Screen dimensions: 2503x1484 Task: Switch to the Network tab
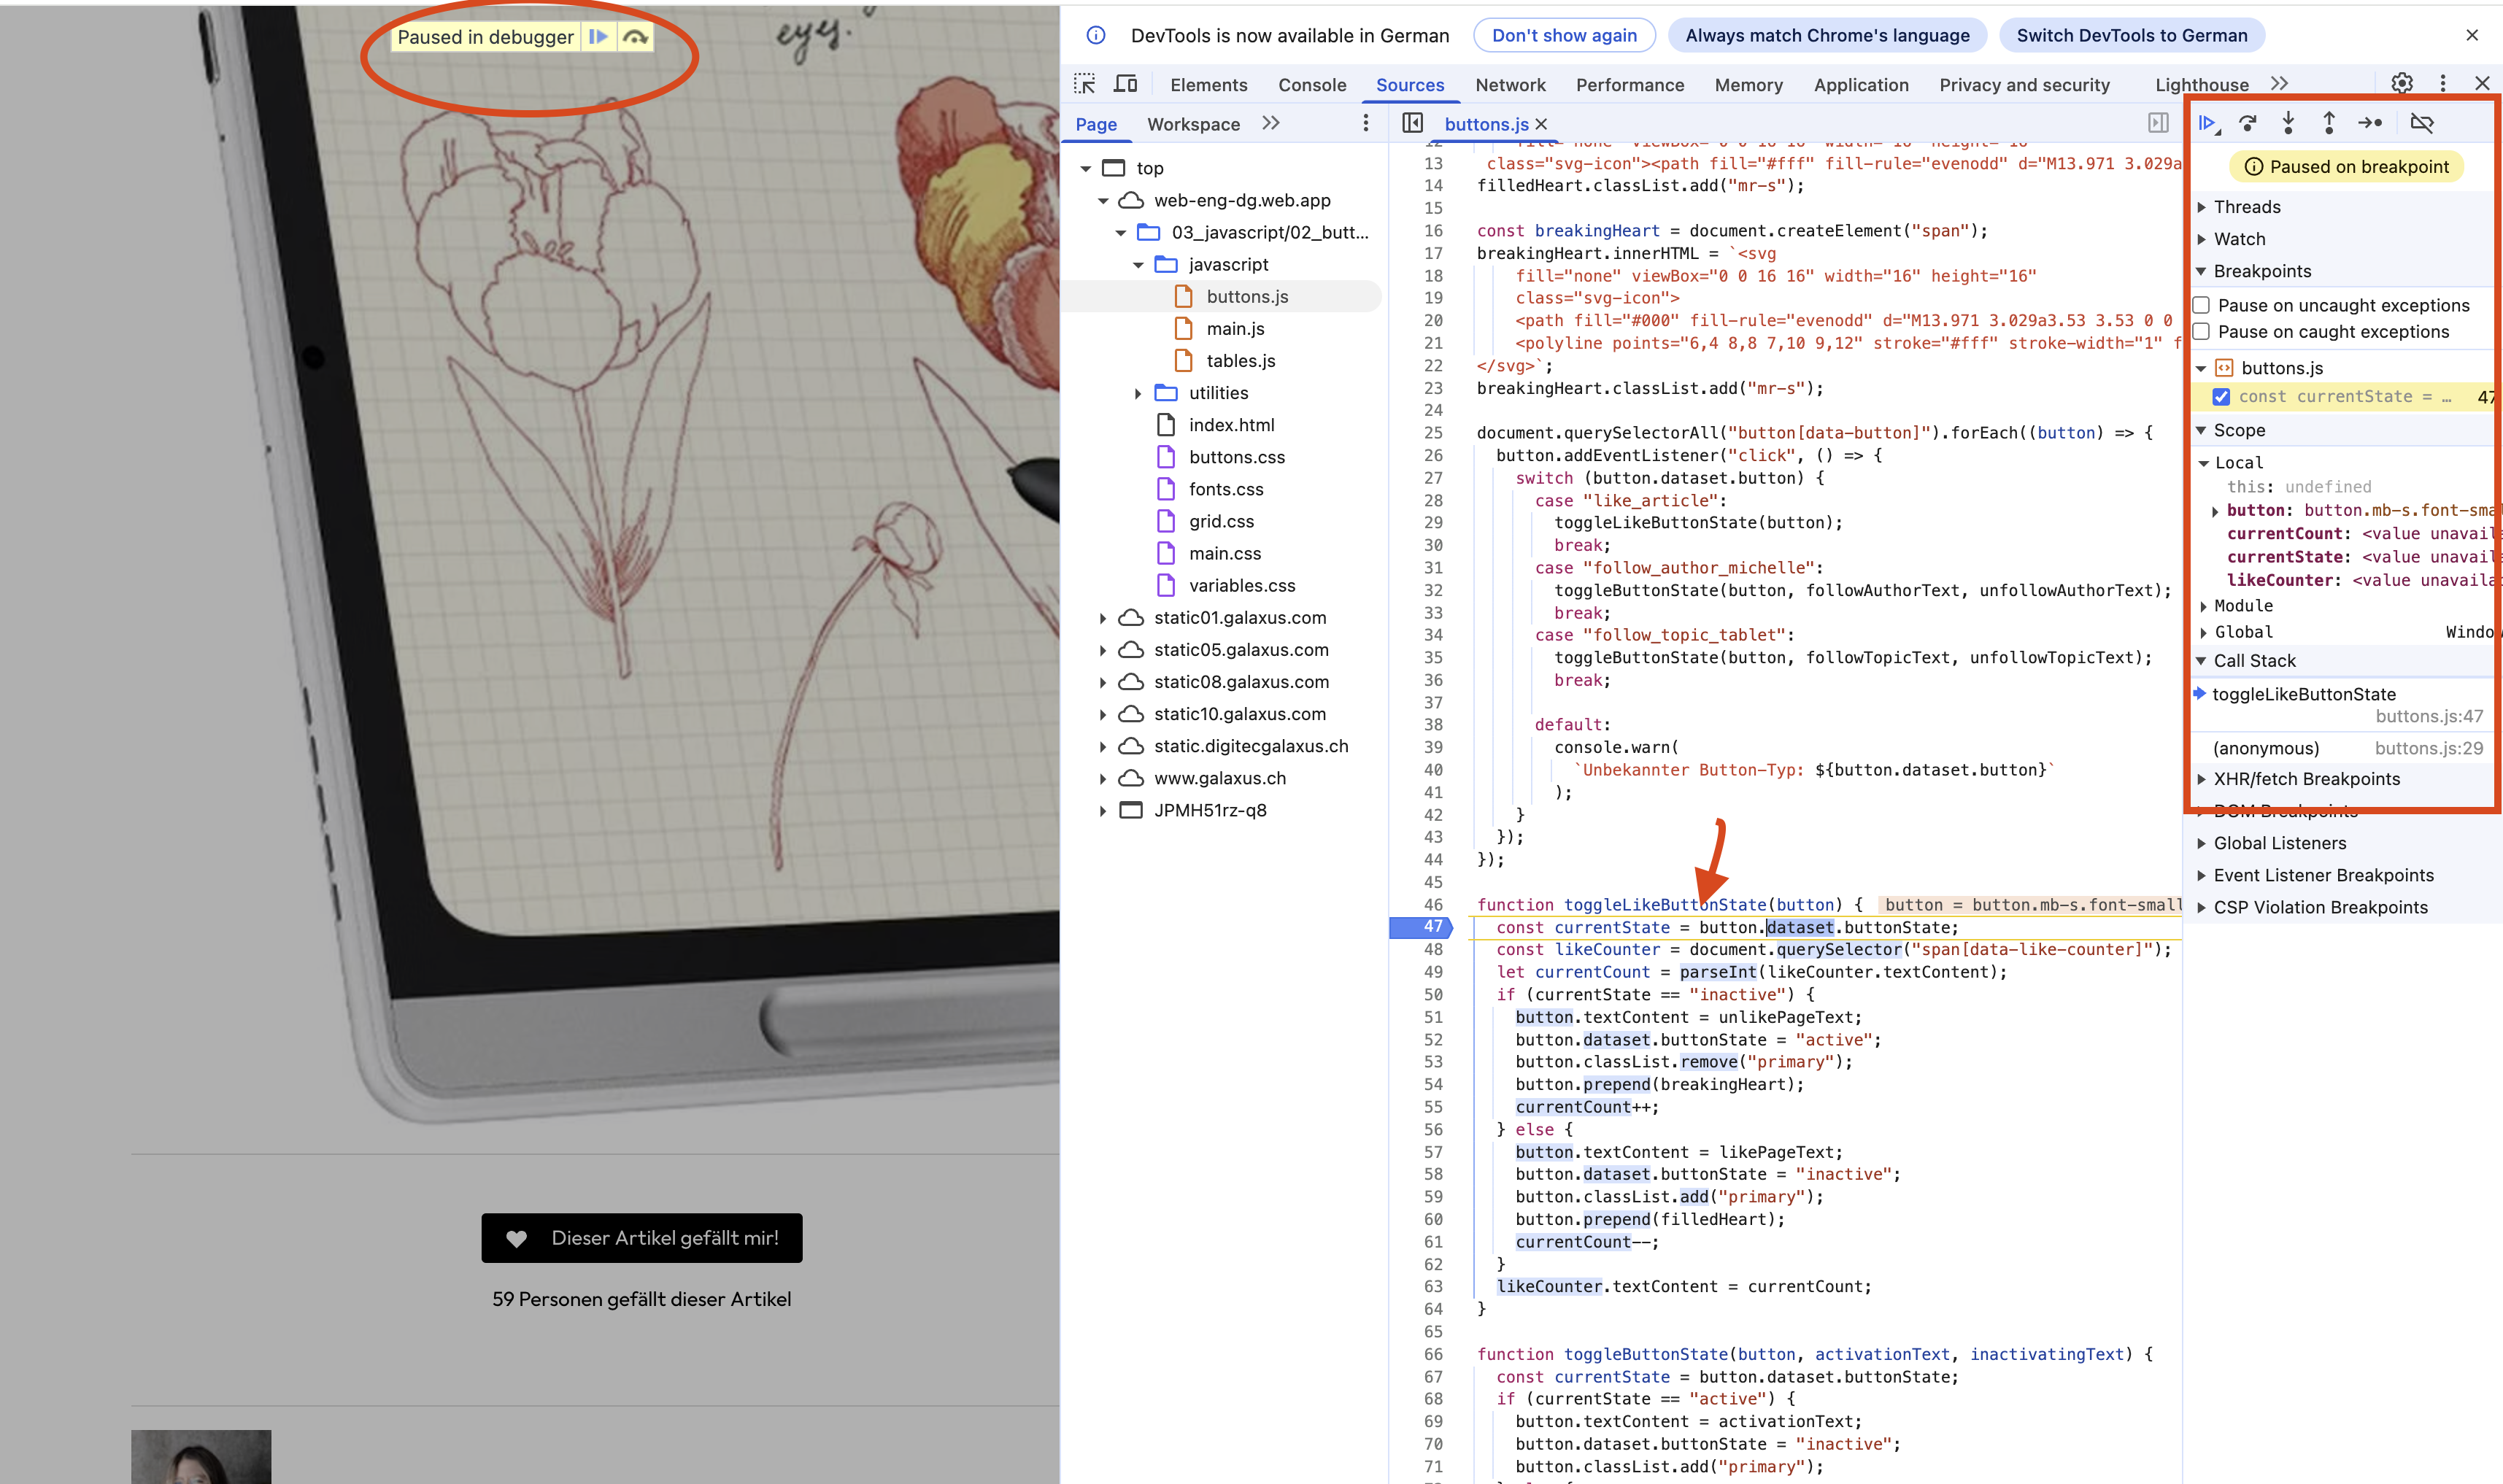pos(1510,85)
